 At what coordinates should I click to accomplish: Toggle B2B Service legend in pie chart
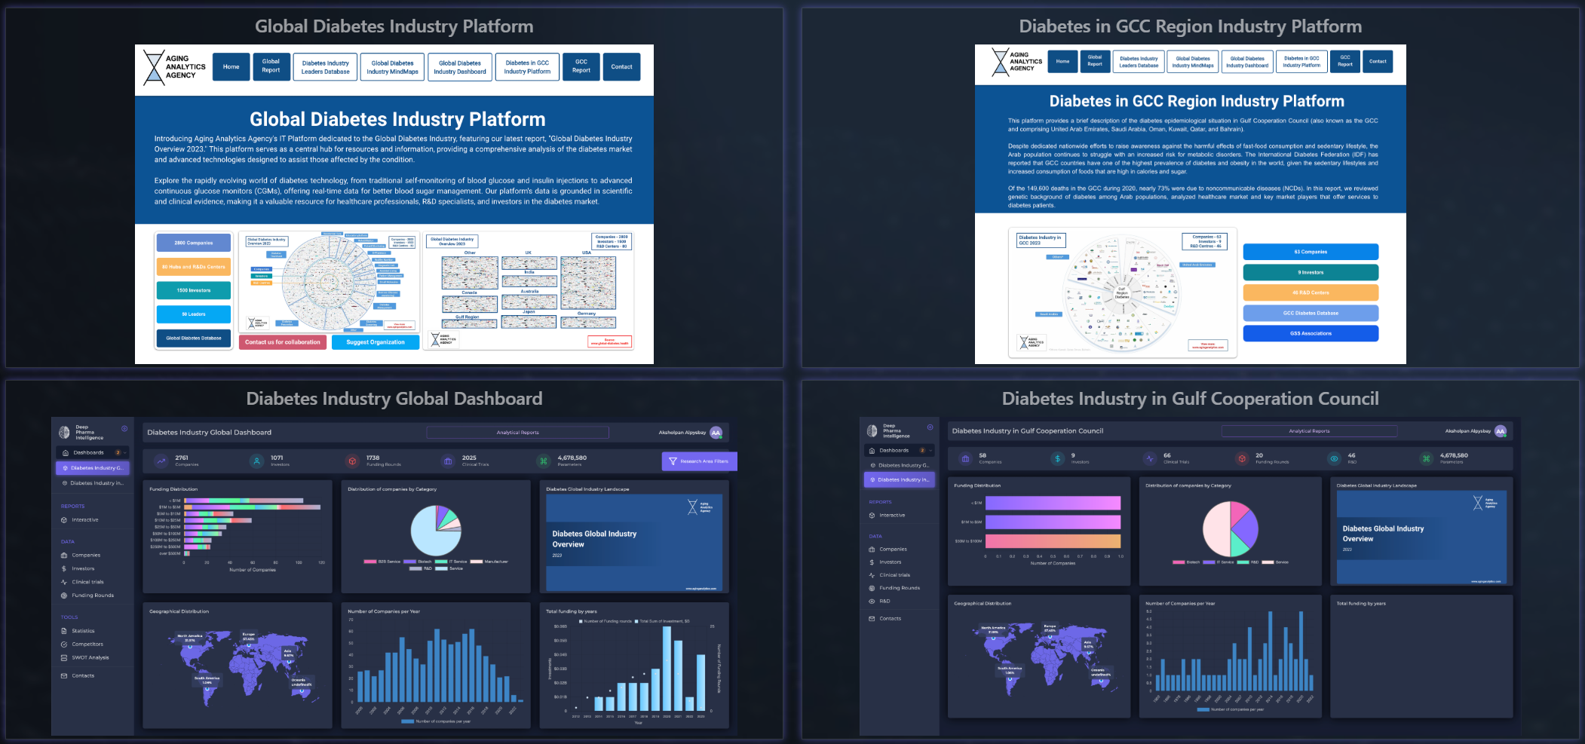pos(370,562)
